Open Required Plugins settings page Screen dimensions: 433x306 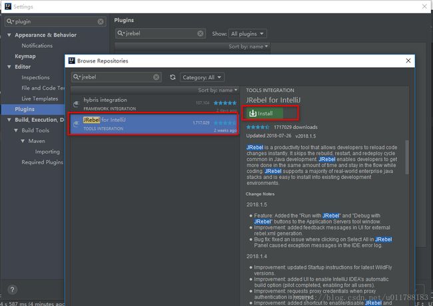tap(42, 162)
